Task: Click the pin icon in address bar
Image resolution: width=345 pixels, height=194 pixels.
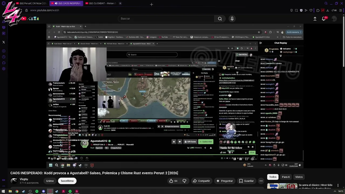Action: pos(291,10)
